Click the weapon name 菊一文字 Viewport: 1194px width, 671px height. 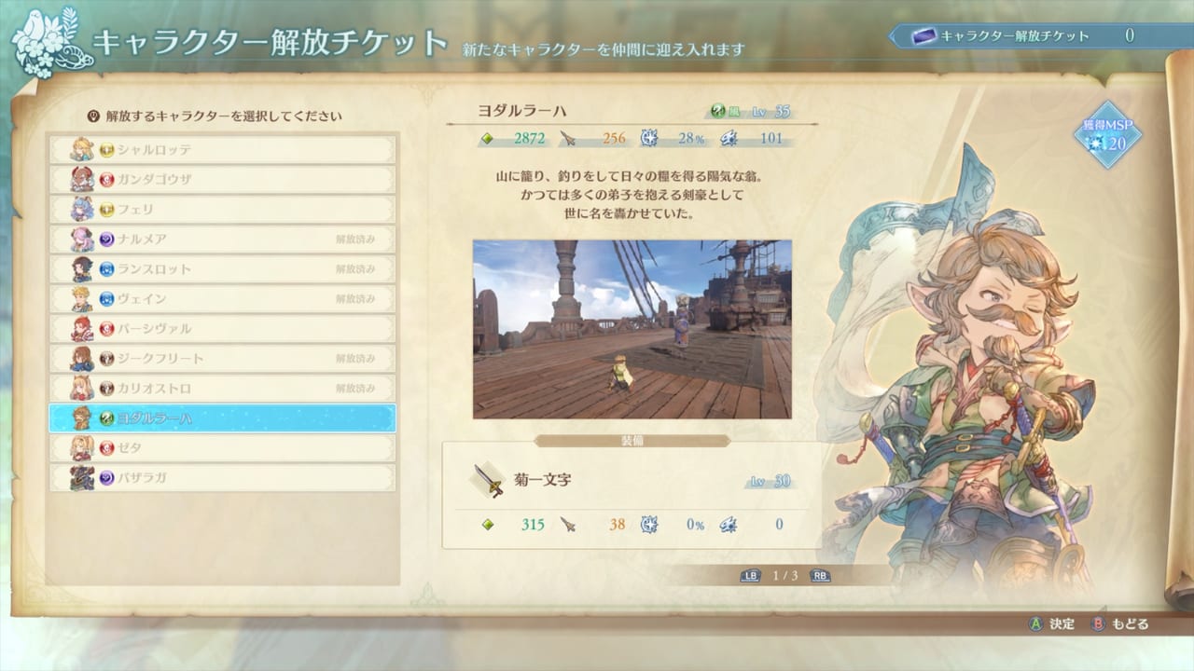click(545, 480)
